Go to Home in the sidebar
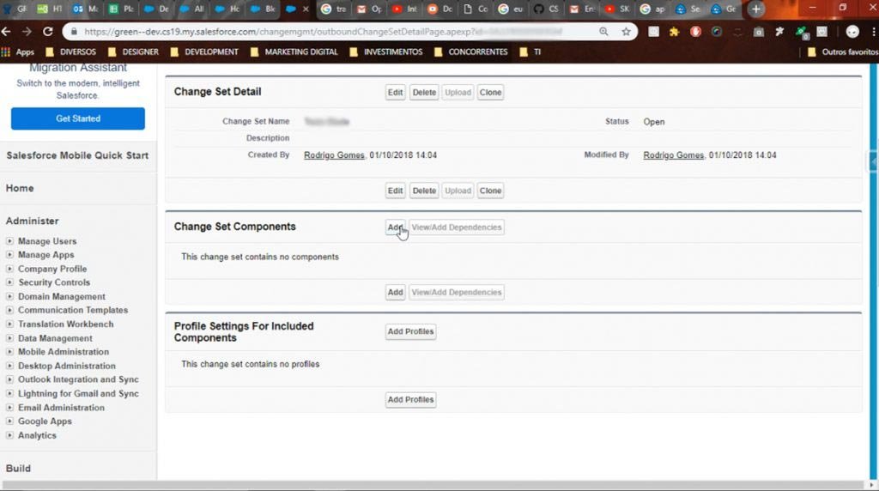This screenshot has height=491, width=879. 20,188
